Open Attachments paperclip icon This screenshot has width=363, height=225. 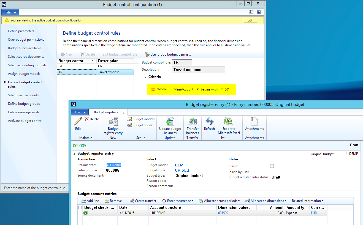[x=254, y=121]
